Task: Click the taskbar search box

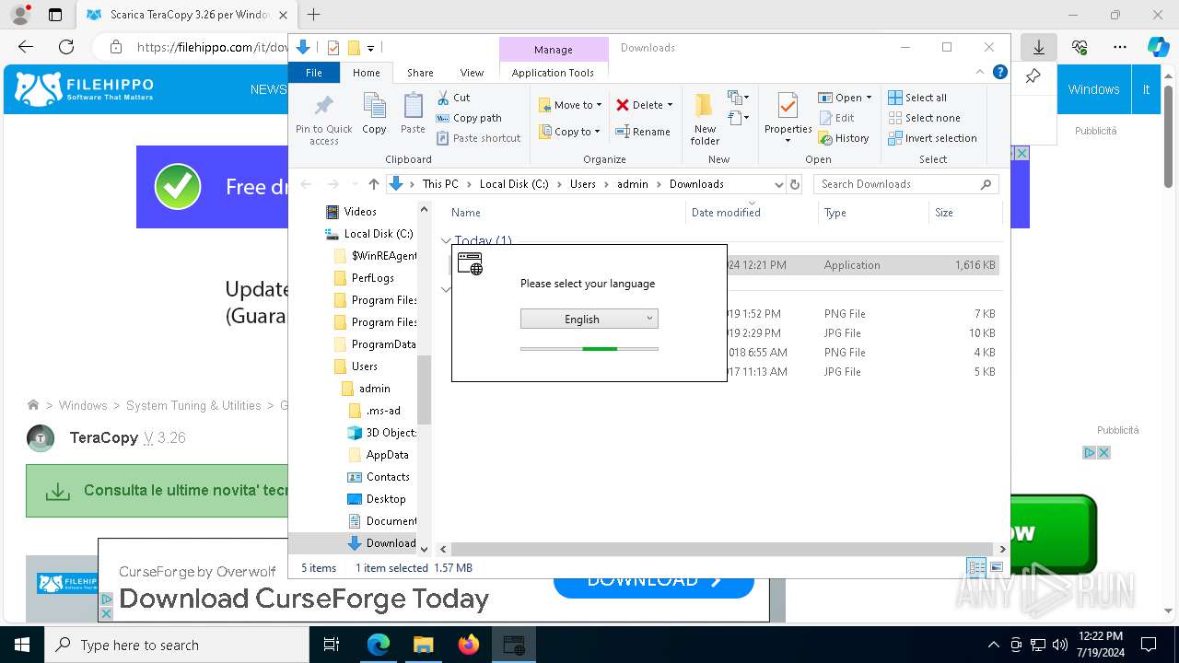Action: 177,645
